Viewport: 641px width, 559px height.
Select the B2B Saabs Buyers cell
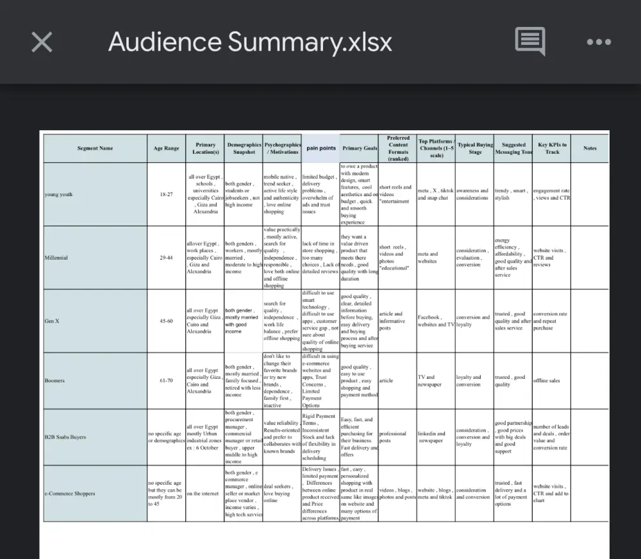95,437
